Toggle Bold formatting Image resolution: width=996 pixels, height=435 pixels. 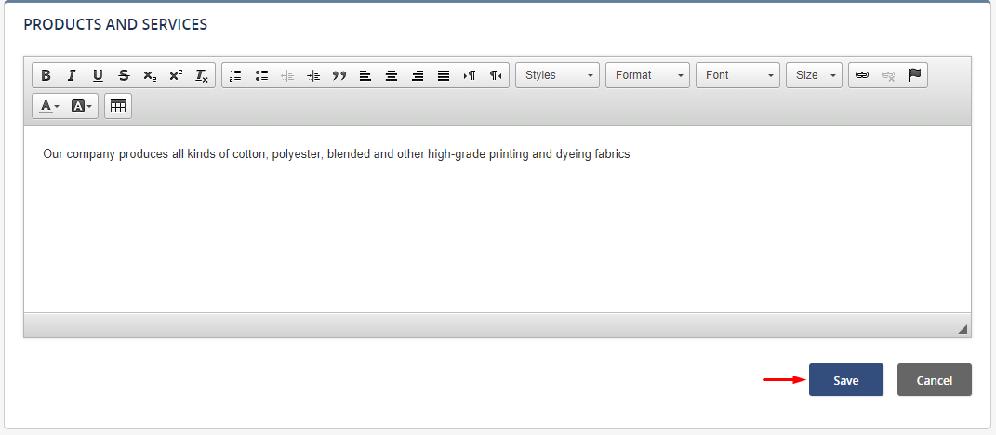46,75
